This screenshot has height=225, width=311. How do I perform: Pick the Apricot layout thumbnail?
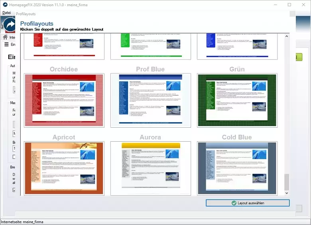click(64, 168)
